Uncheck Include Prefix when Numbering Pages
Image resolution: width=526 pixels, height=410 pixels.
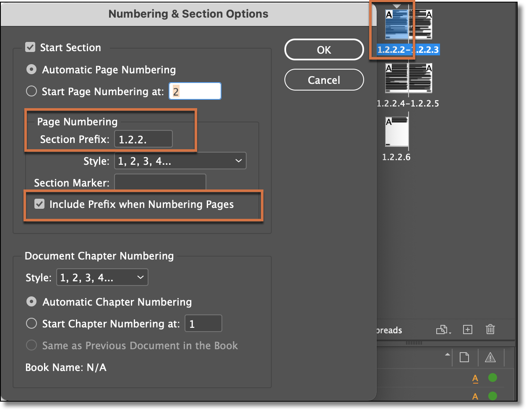(40, 204)
